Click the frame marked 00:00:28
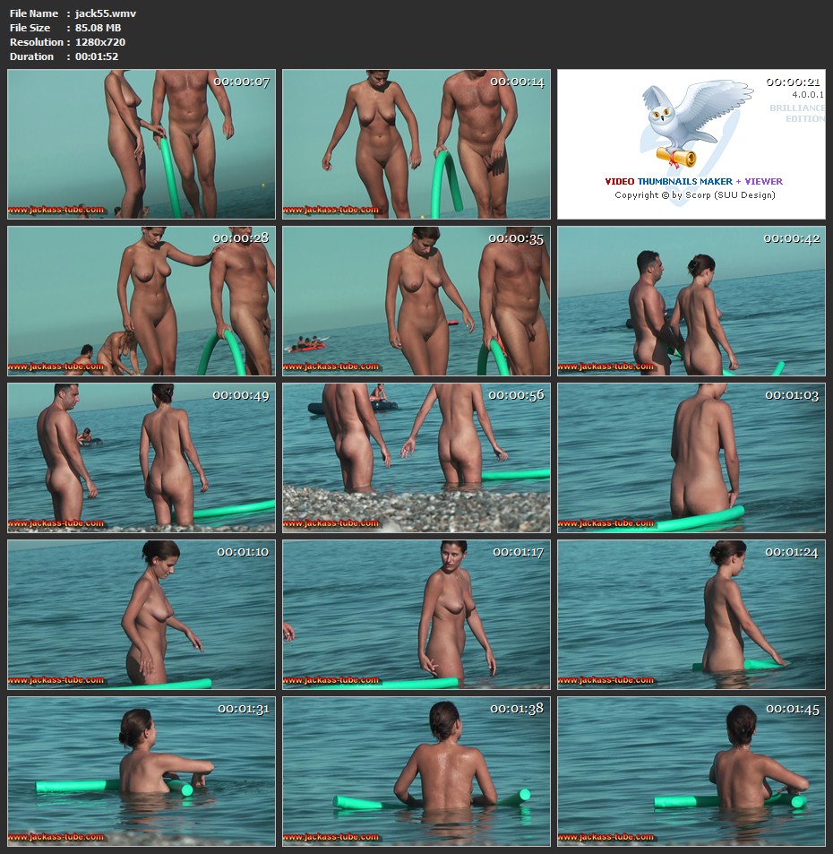 (142, 301)
